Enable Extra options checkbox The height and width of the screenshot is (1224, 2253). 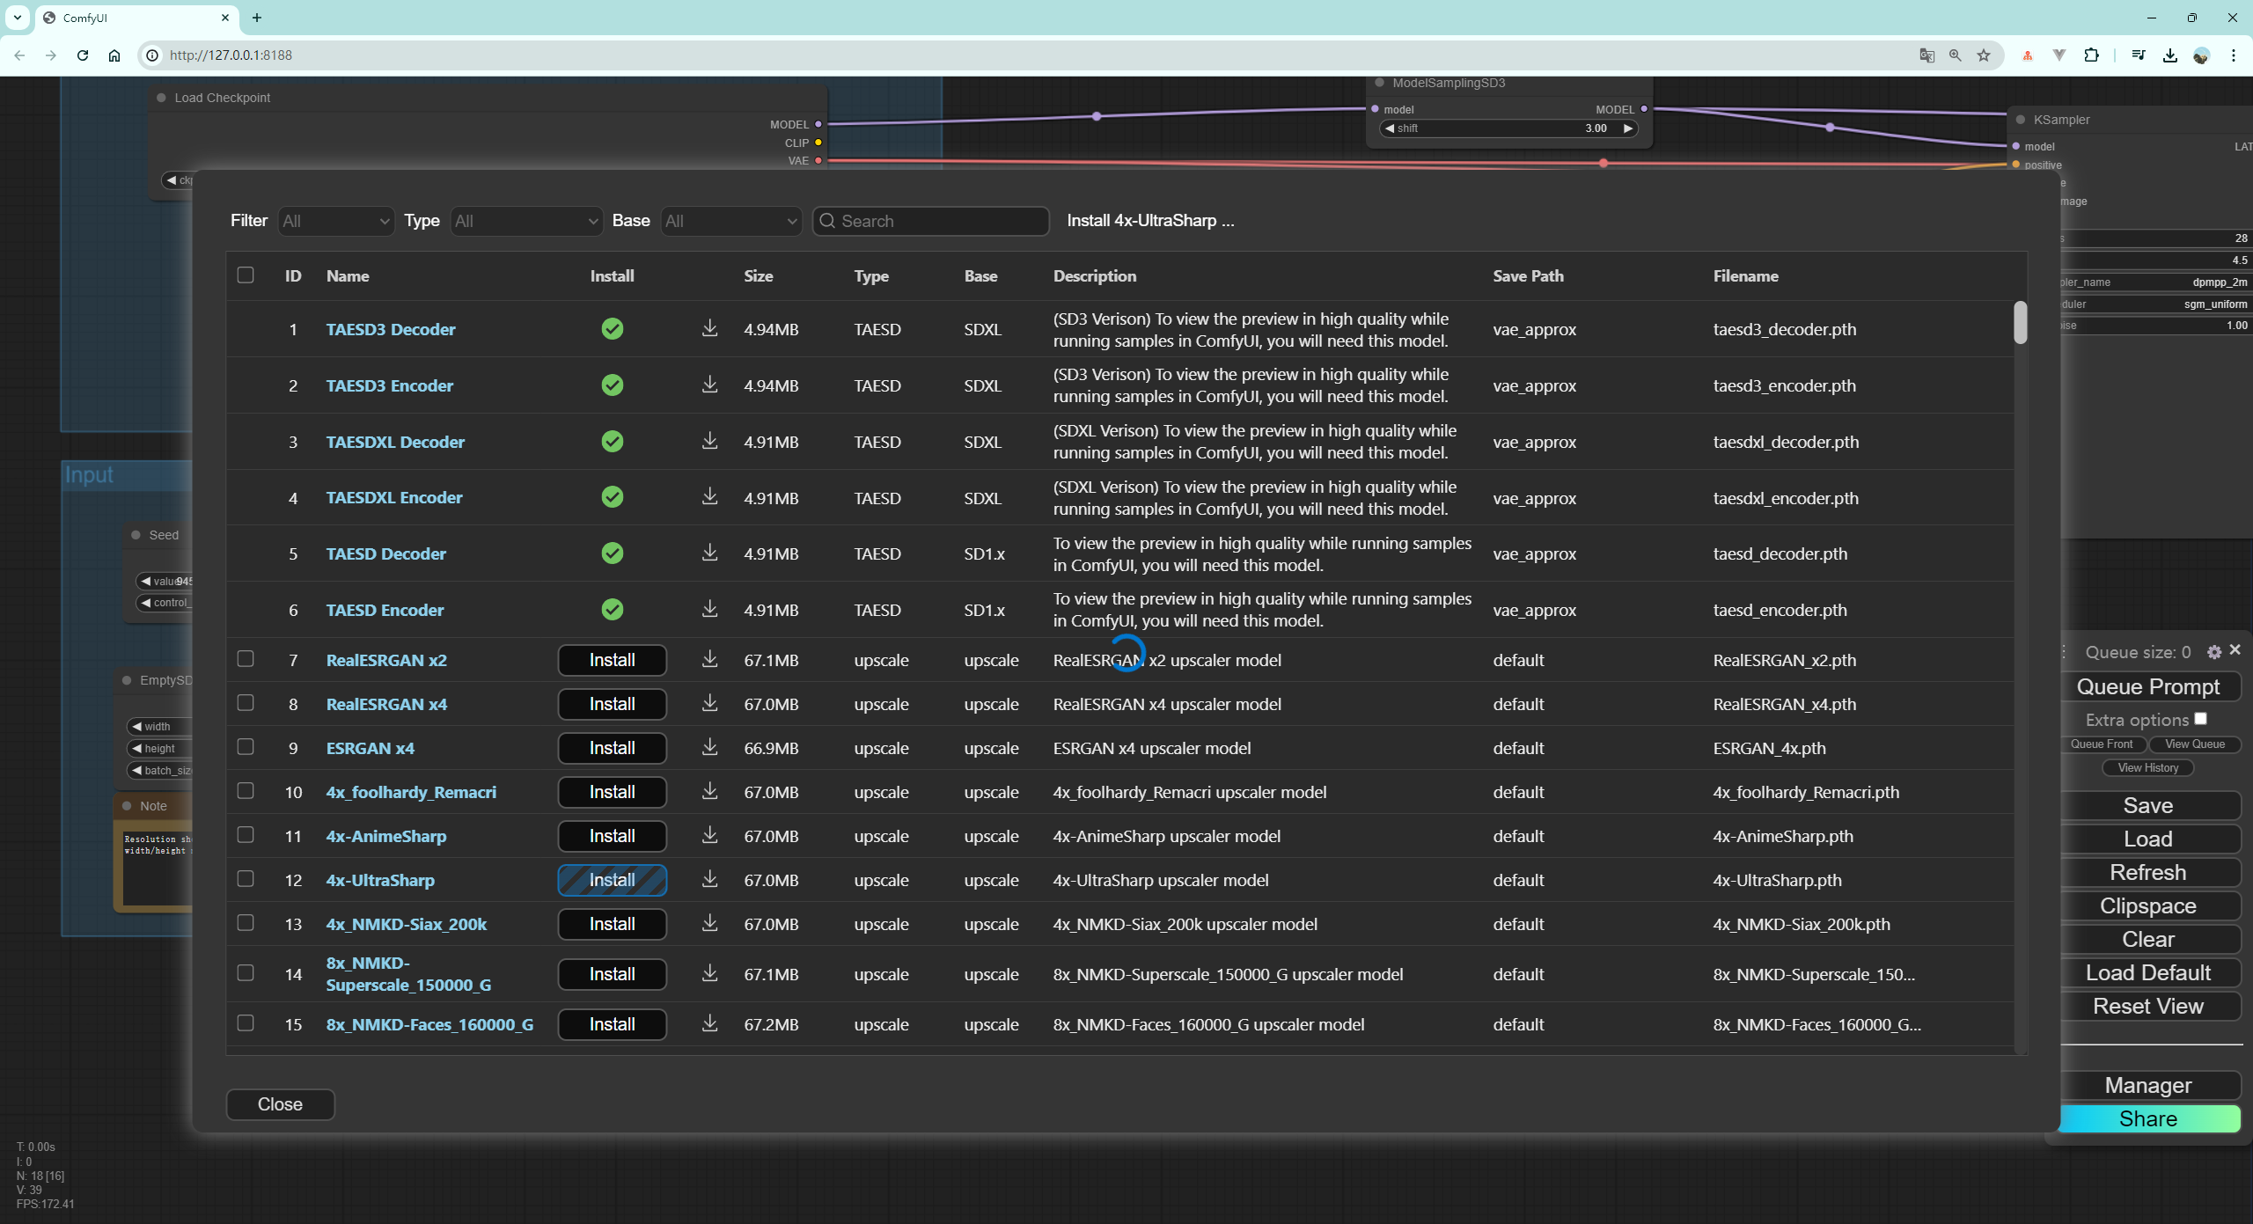pyautogui.click(x=2201, y=719)
